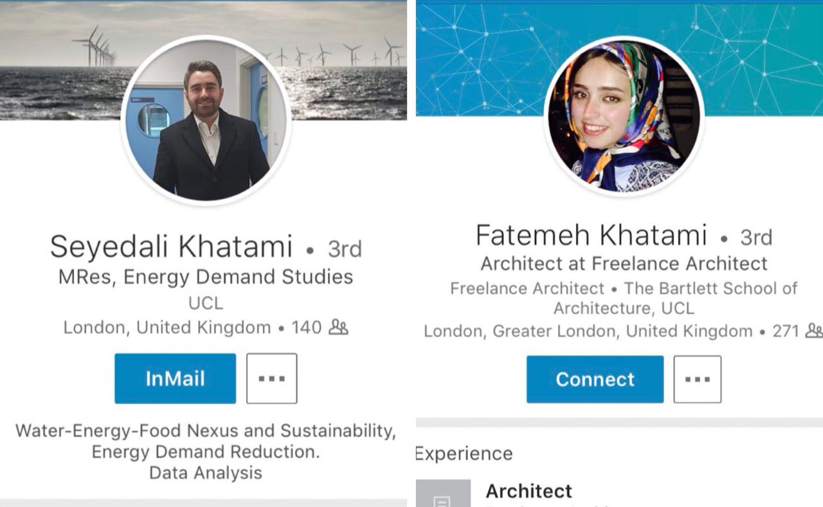The width and height of the screenshot is (823, 507).
Task: Select the name Seyedali Khatami
Action: coord(171,247)
